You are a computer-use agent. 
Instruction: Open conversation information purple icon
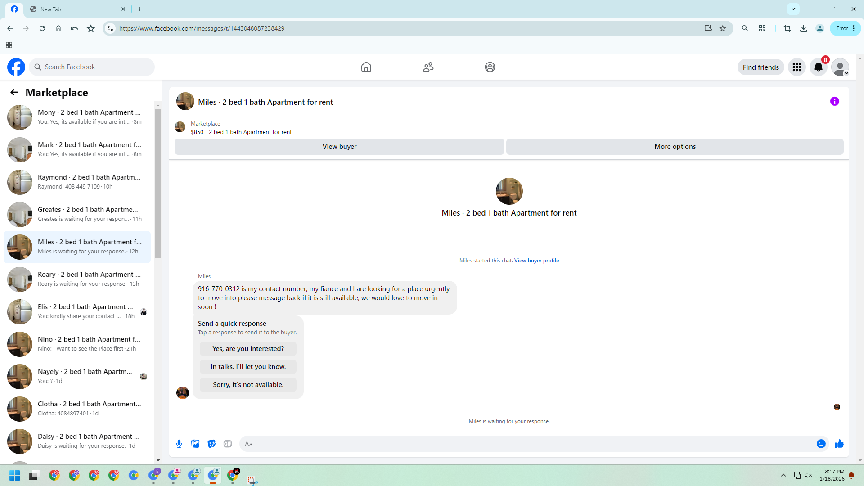point(834,102)
